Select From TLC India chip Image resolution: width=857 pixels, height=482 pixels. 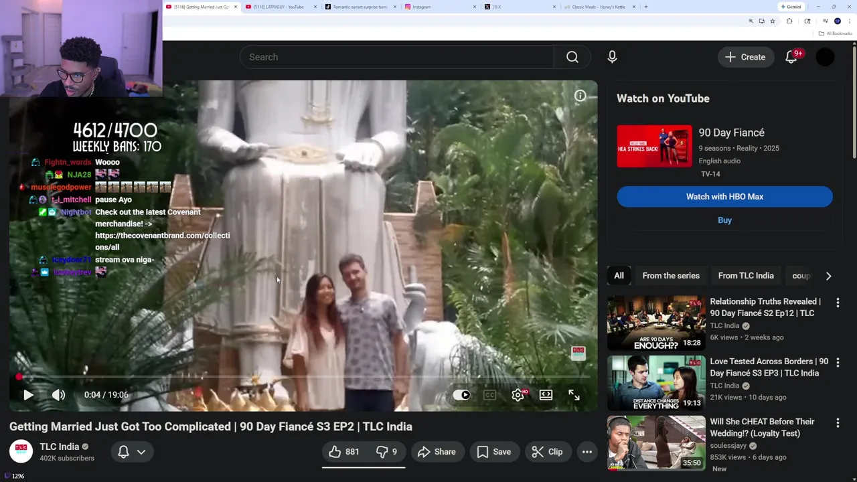[x=746, y=276]
